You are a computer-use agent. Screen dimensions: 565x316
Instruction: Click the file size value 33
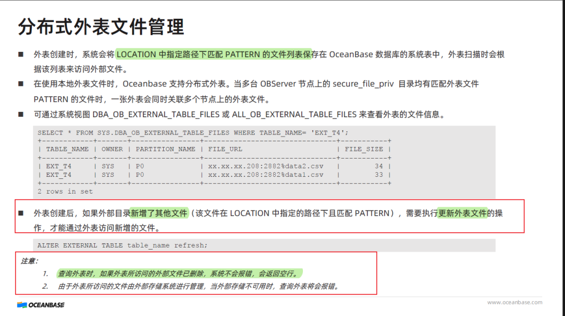tap(378, 175)
